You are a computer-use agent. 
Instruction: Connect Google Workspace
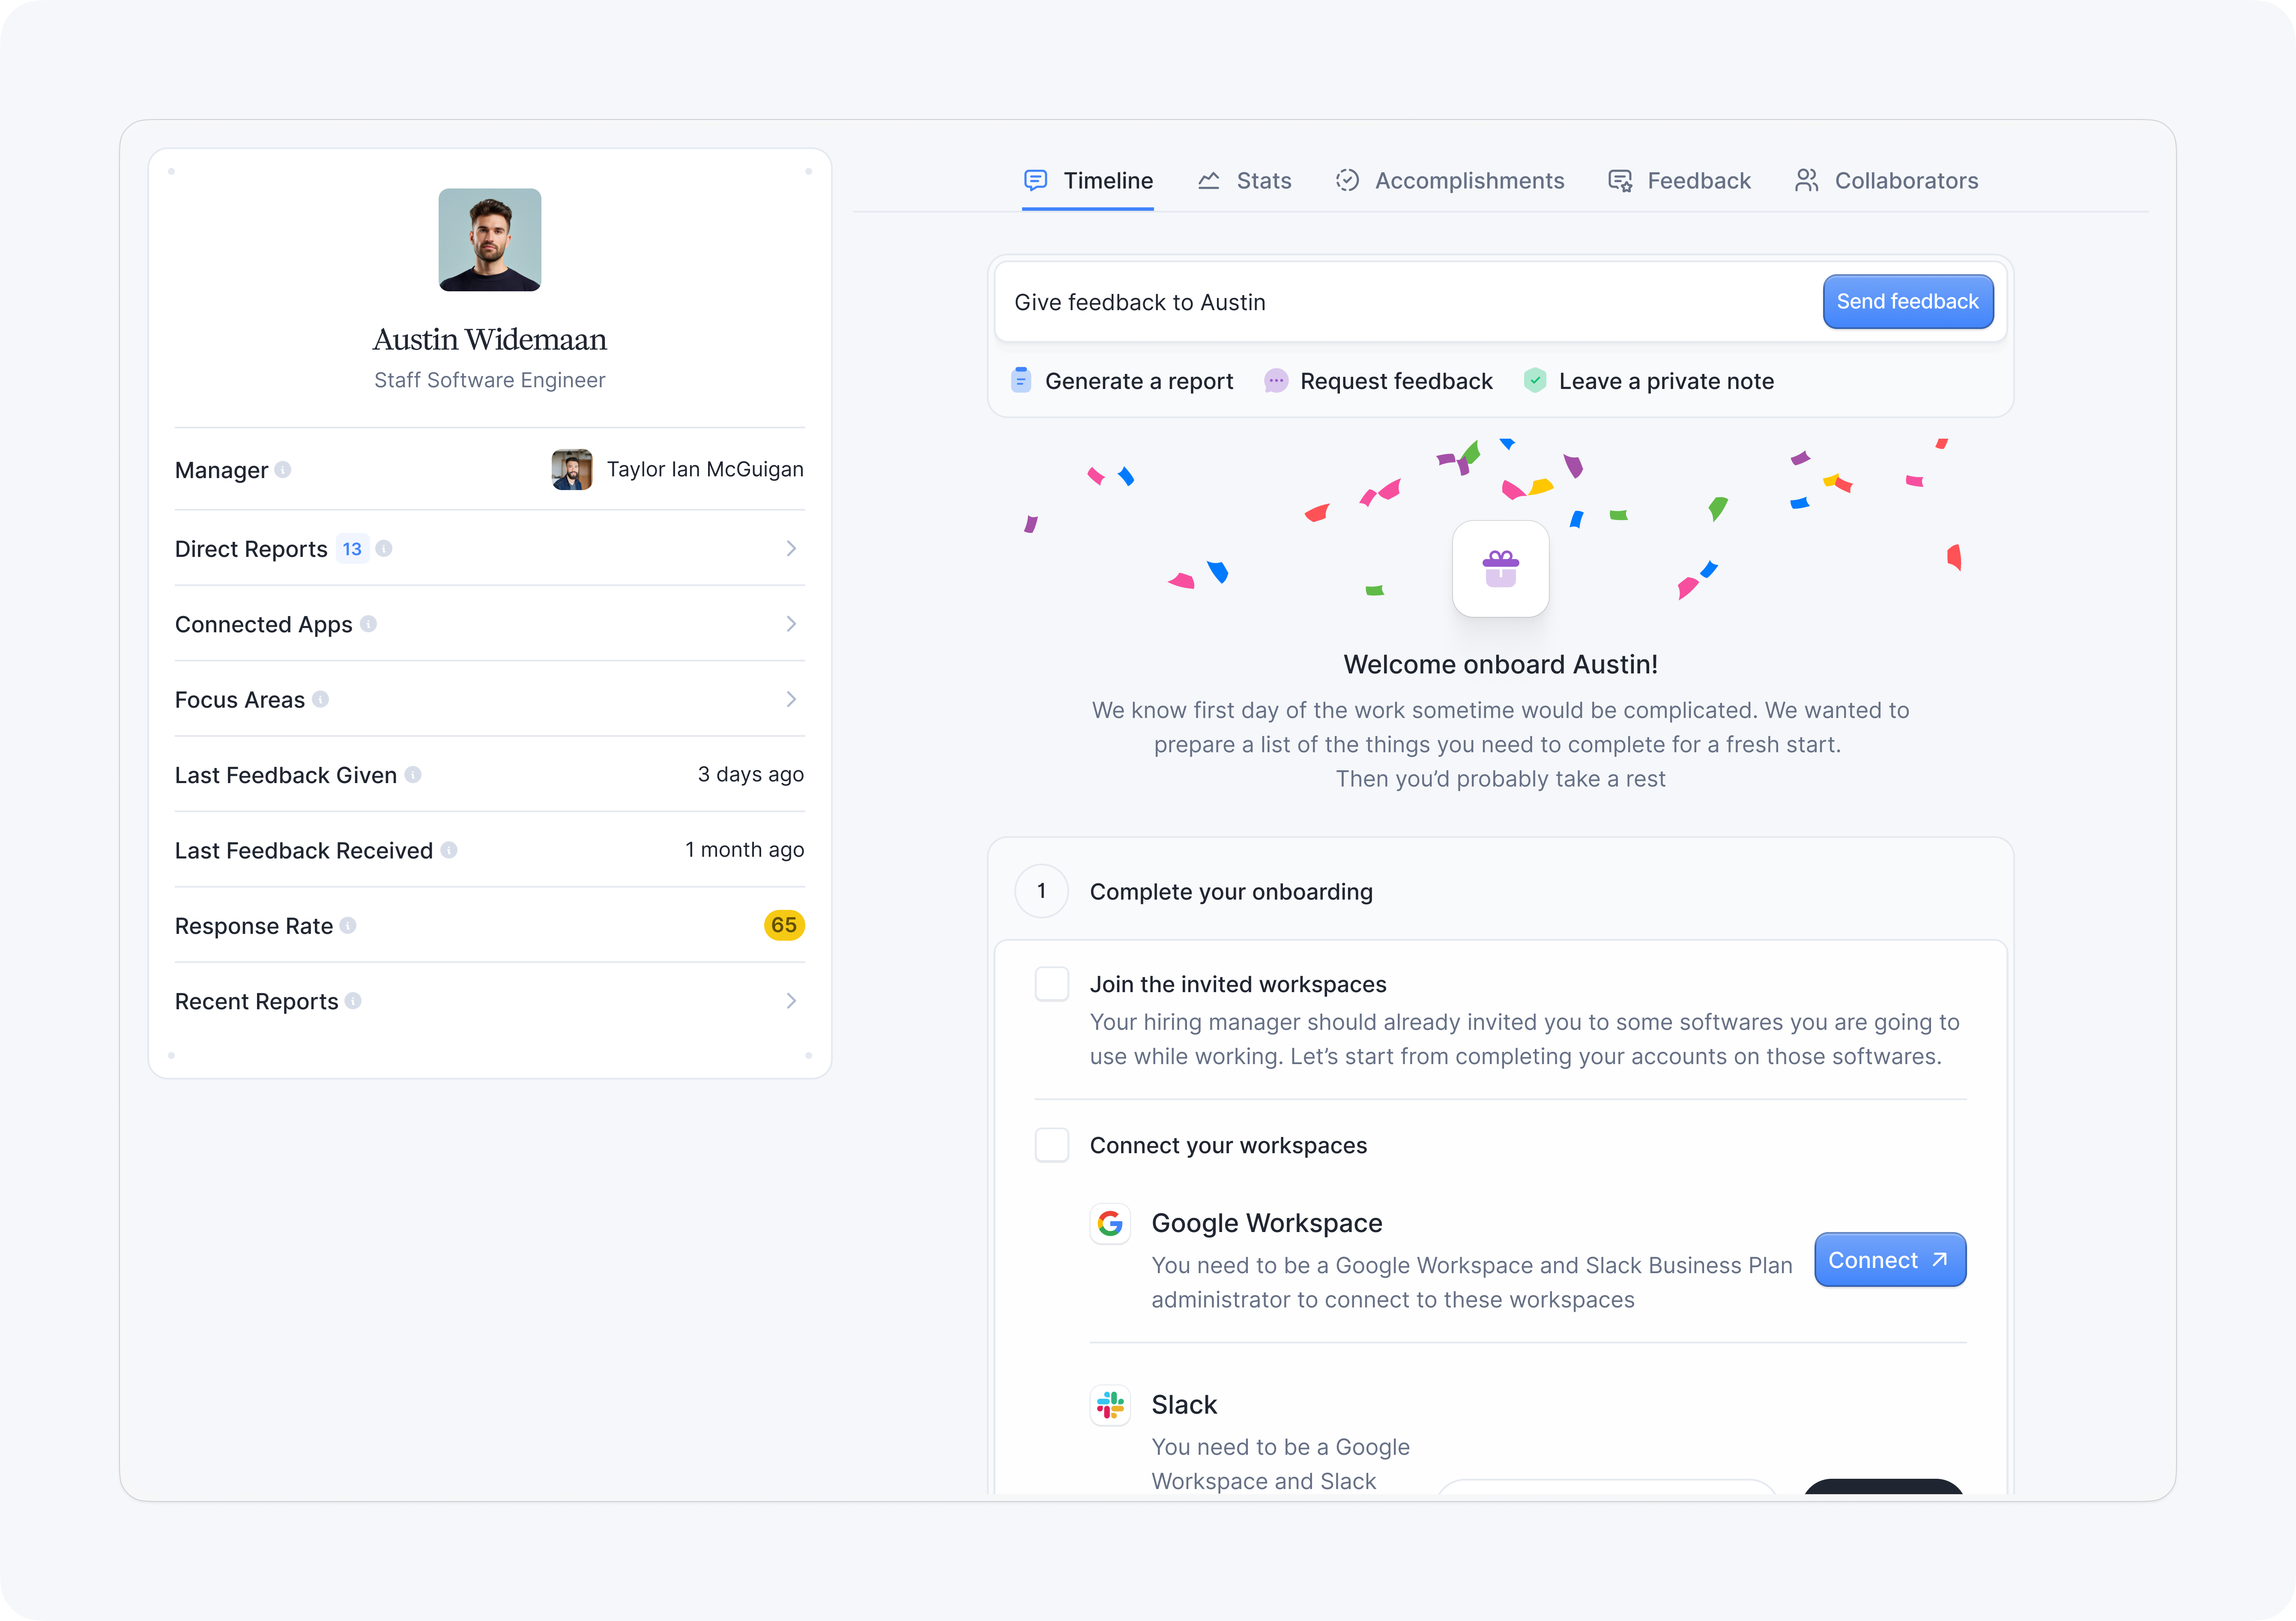point(1890,1260)
